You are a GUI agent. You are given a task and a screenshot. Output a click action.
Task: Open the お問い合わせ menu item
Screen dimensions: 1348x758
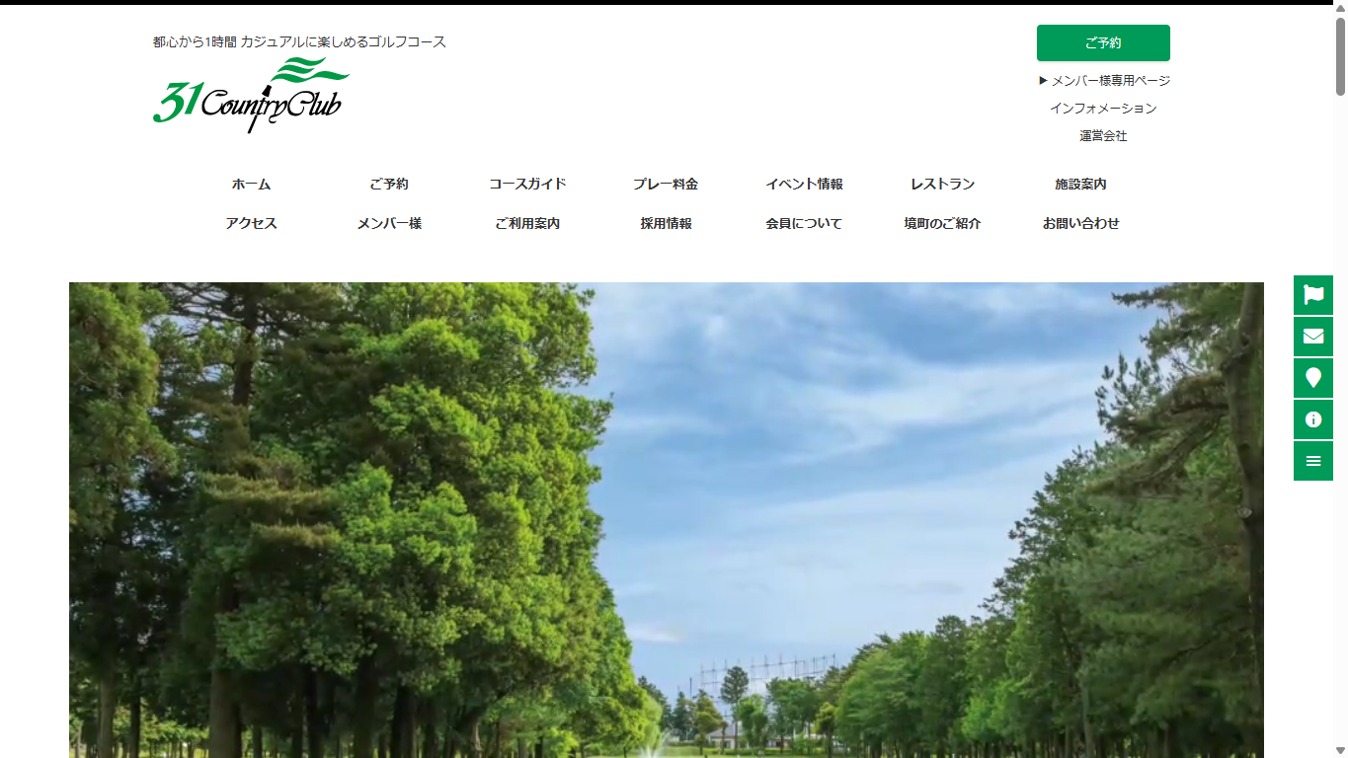[x=1080, y=224]
